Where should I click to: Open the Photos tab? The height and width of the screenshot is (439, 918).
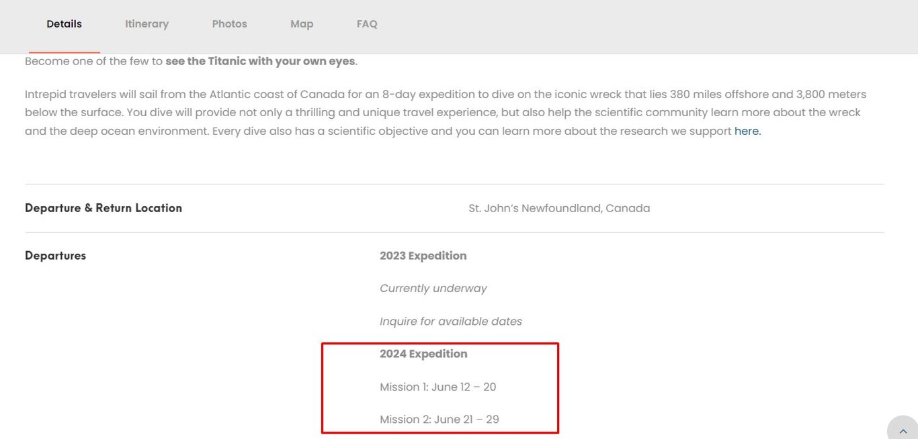point(229,24)
